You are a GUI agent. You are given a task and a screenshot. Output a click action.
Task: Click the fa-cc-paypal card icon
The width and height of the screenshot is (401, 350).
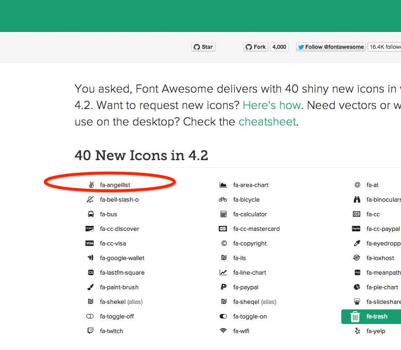click(x=356, y=229)
